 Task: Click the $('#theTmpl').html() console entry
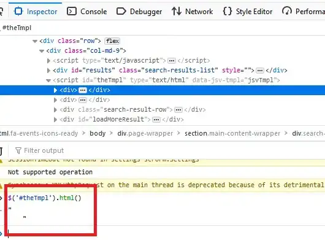(x=45, y=198)
